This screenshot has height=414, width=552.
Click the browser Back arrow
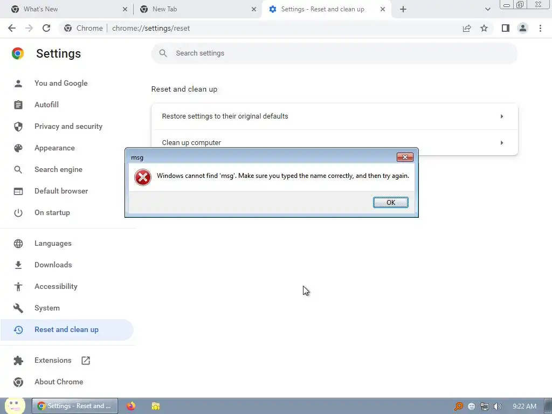(12, 28)
